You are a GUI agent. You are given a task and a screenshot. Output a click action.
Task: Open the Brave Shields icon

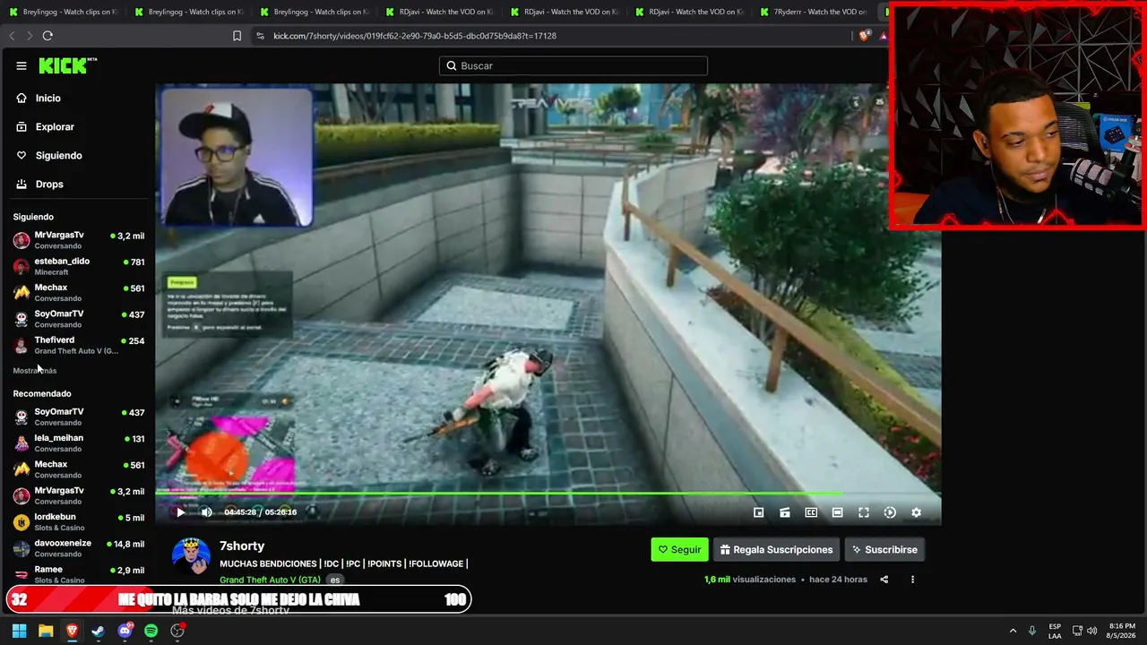pos(864,36)
